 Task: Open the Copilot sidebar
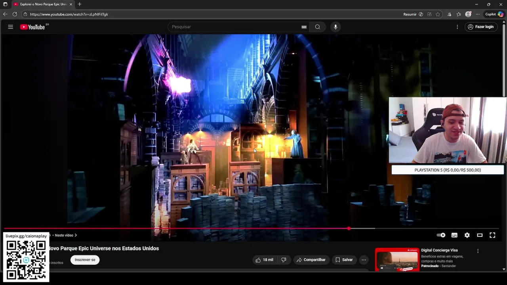495,14
